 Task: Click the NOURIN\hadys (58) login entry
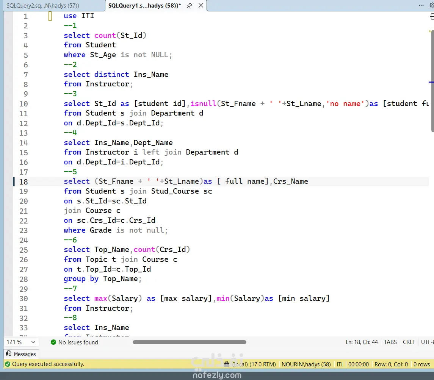click(x=306, y=364)
